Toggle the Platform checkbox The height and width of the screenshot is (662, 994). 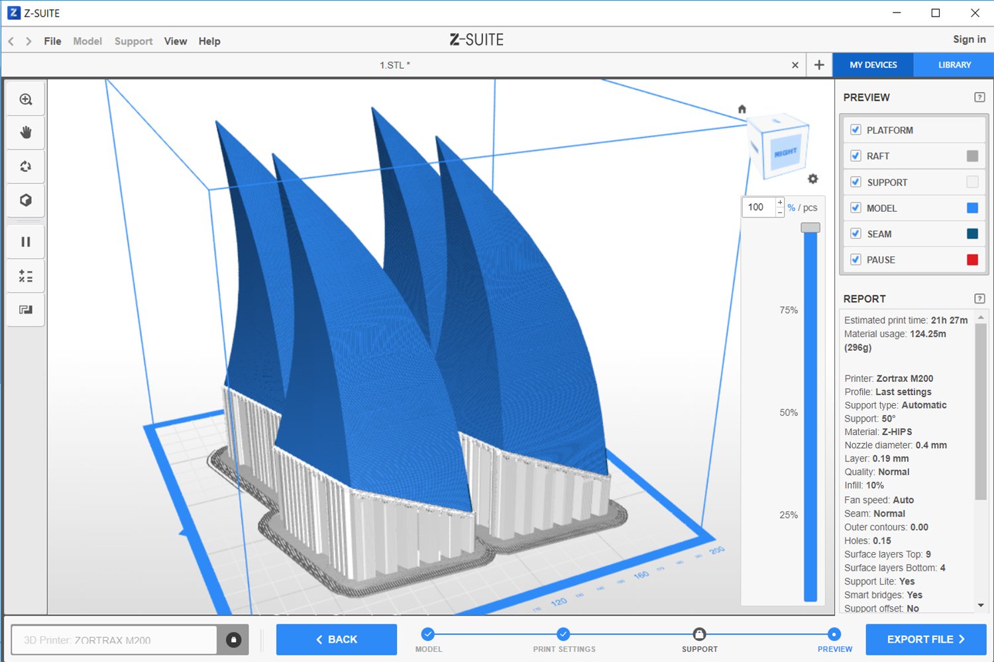tap(856, 130)
